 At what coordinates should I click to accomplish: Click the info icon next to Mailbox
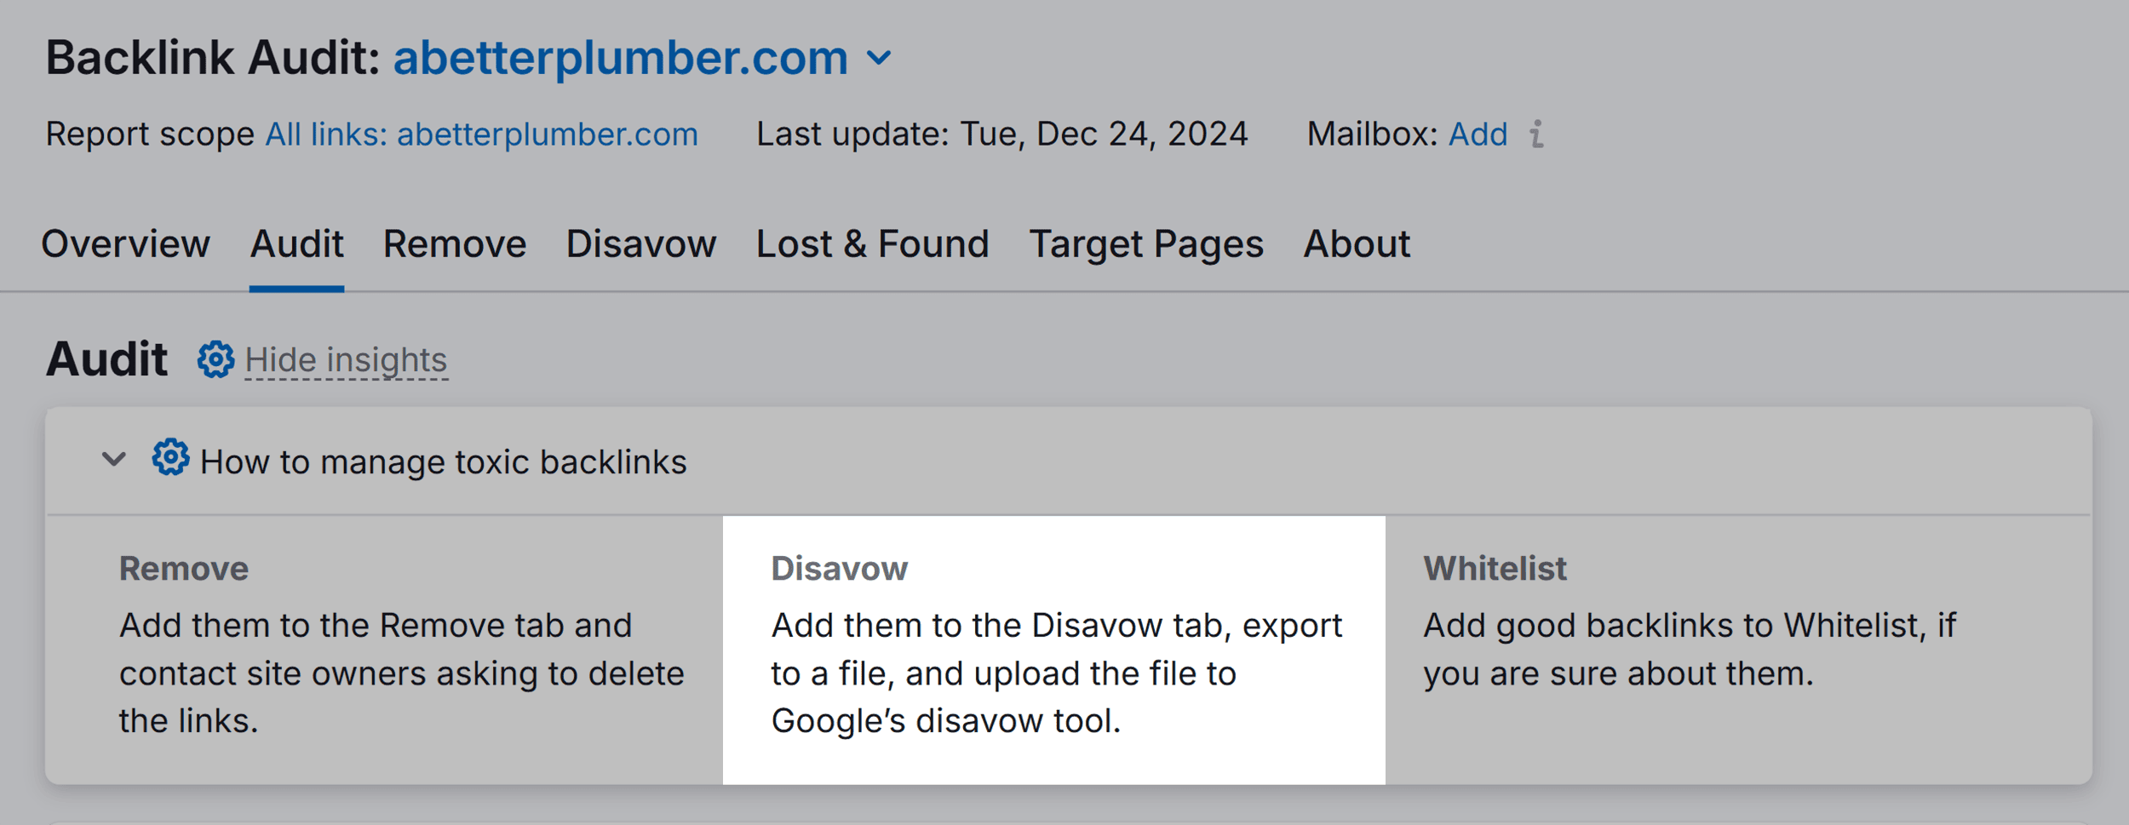[x=1538, y=134]
